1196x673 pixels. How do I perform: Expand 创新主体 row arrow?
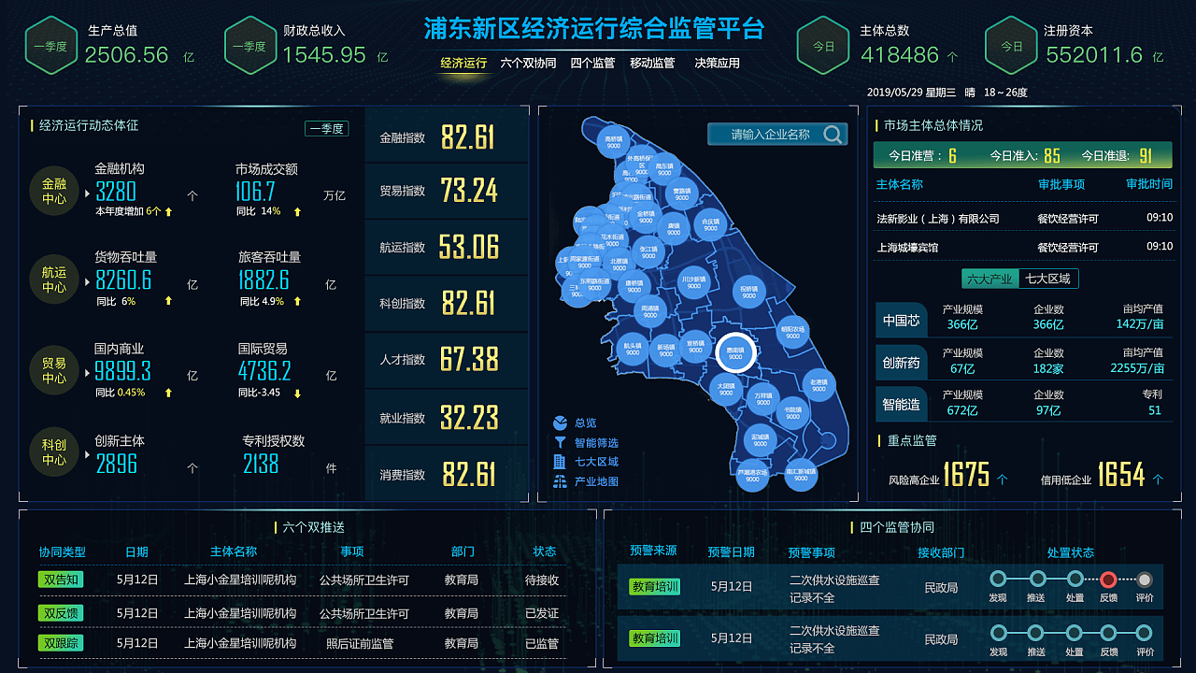point(88,454)
